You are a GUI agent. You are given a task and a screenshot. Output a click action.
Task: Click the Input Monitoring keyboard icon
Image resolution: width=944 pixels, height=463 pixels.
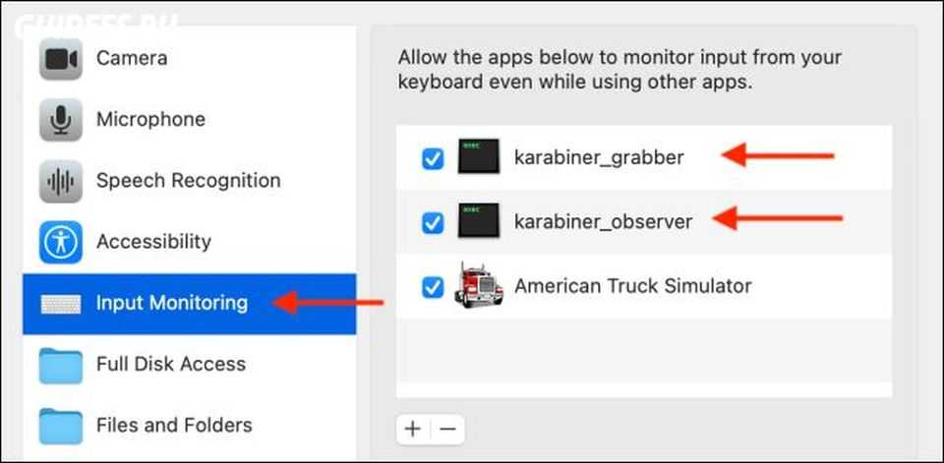(60, 303)
